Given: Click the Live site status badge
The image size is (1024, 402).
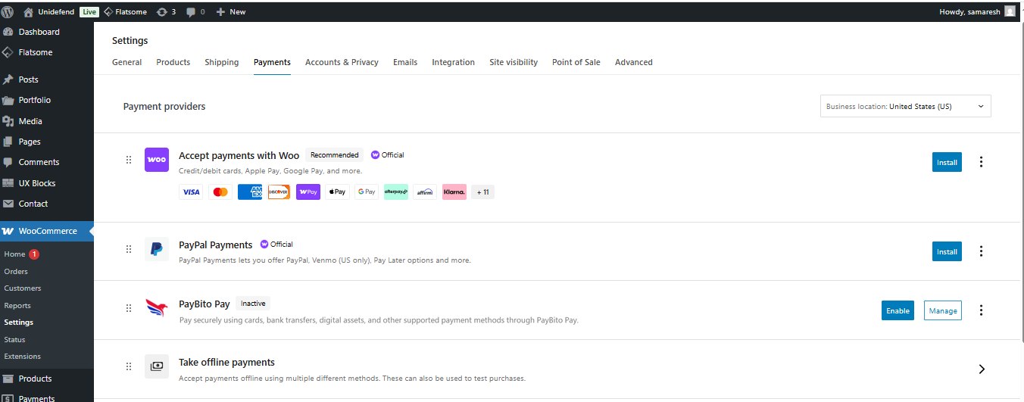Looking at the screenshot, I should [x=89, y=11].
